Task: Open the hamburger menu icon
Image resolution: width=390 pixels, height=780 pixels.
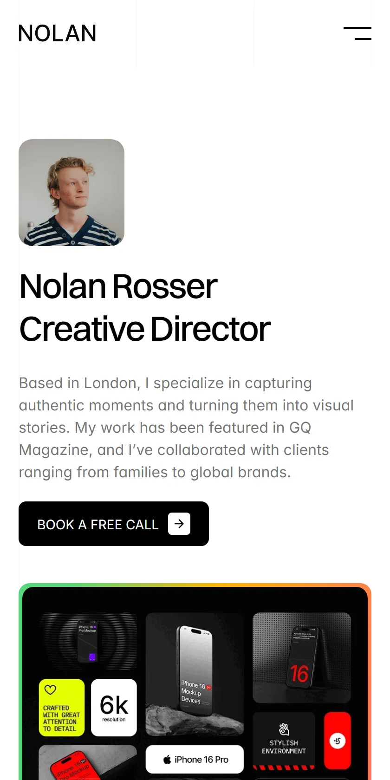Action: pos(357,33)
